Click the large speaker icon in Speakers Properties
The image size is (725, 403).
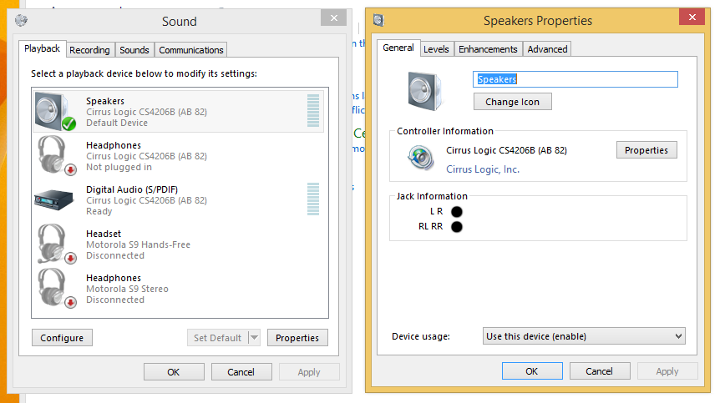[424, 91]
